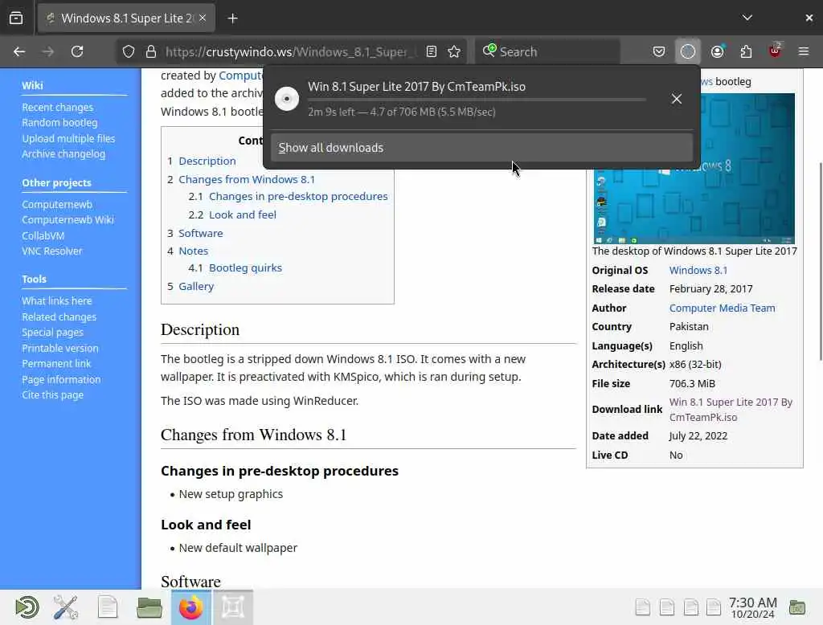The width and height of the screenshot is (823, 625).
Task: Open the uBlock Origin extension icon
Action: 775,51
